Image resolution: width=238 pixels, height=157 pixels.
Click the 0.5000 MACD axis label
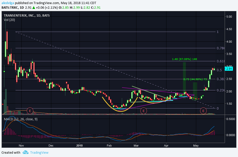click(231, 119)
